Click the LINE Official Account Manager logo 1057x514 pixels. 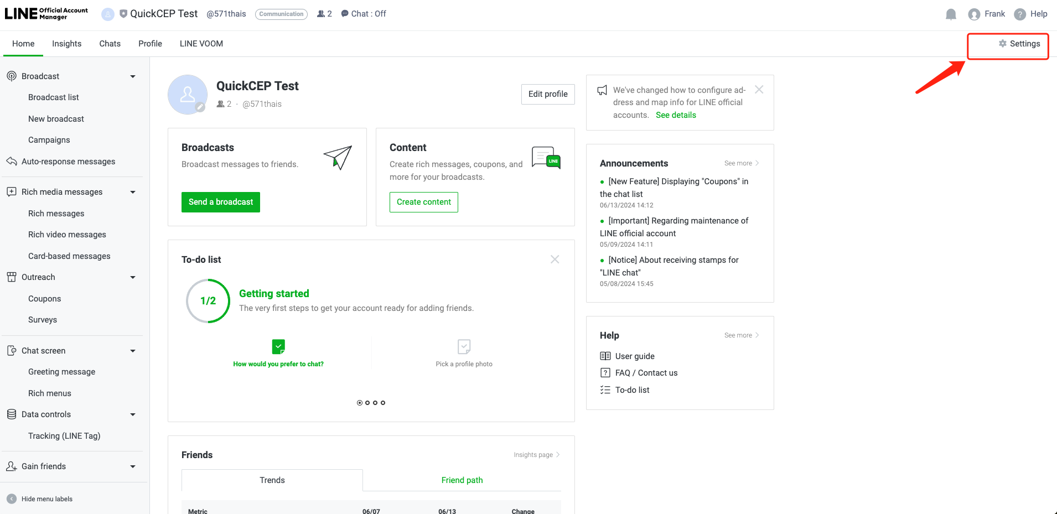click(46, 14)
